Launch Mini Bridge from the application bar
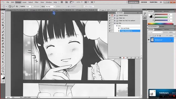The width and height of the screenshot is (176, 99). tap(67, 2)
